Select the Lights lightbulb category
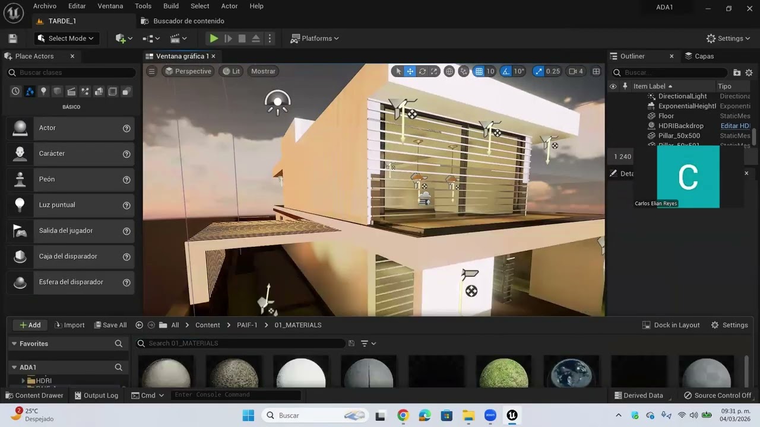Viewport: 760px width, 427px height. pos(43,91)
